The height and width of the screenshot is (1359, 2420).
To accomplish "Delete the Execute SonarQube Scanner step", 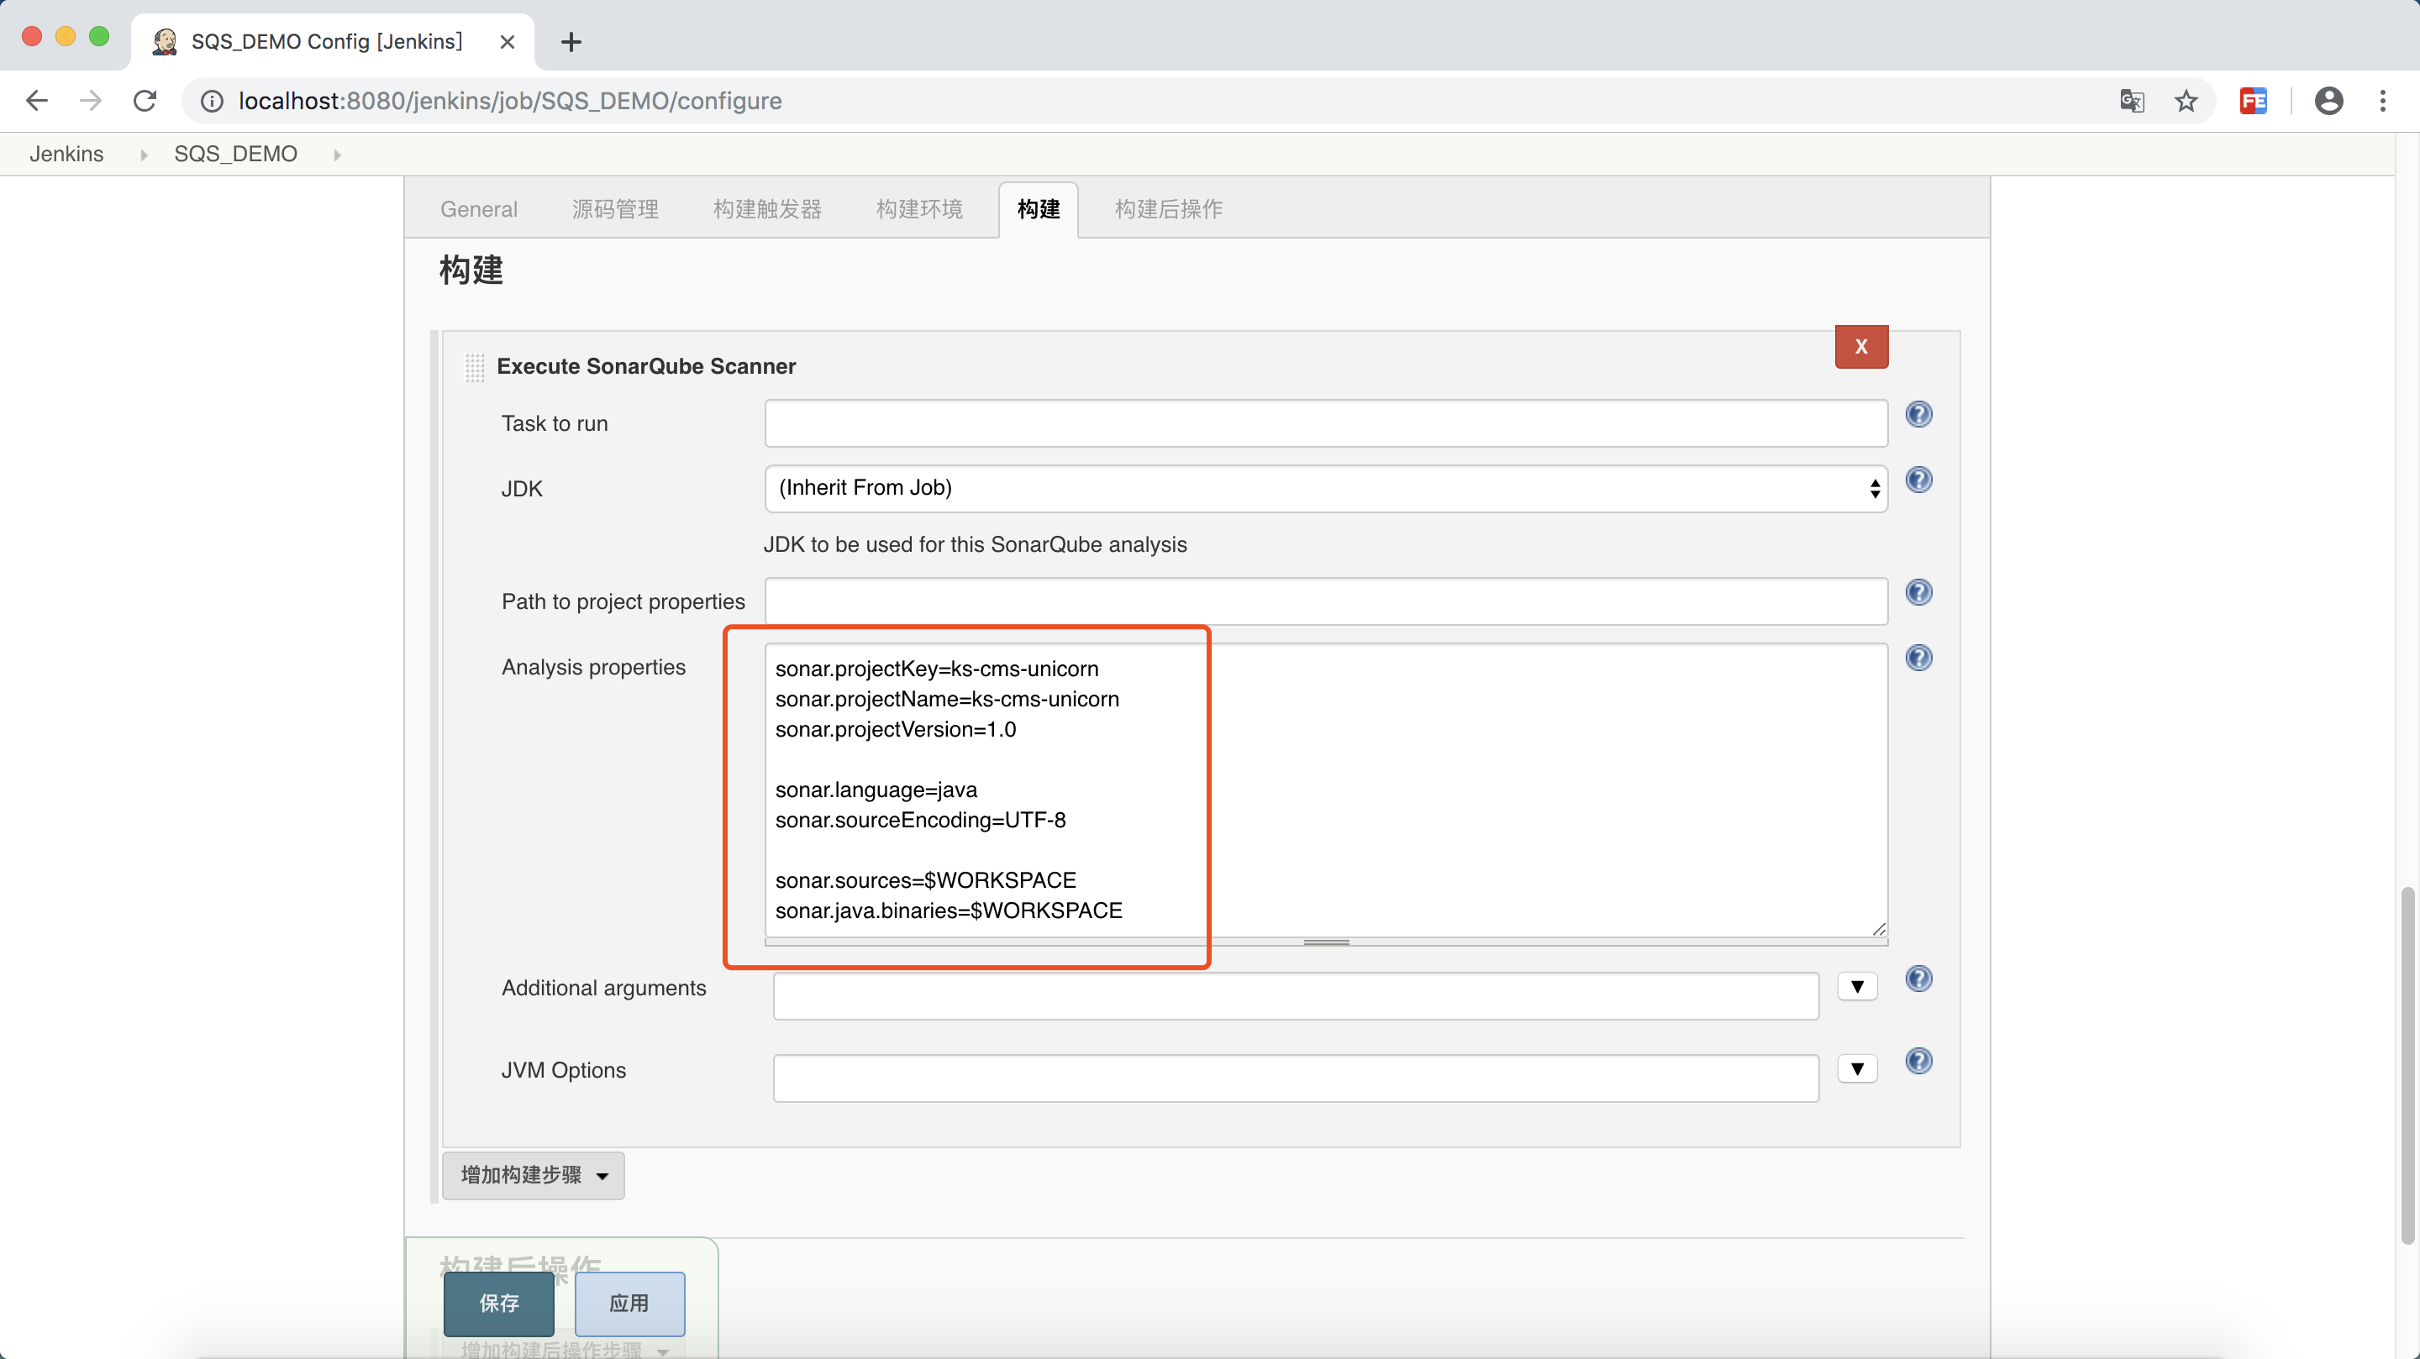I will (x=1861, y=347).
